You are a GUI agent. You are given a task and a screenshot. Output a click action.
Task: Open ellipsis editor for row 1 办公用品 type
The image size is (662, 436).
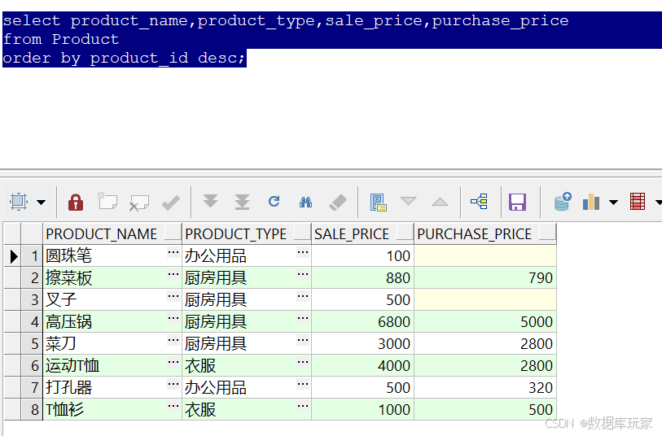(x=303, y=253)
